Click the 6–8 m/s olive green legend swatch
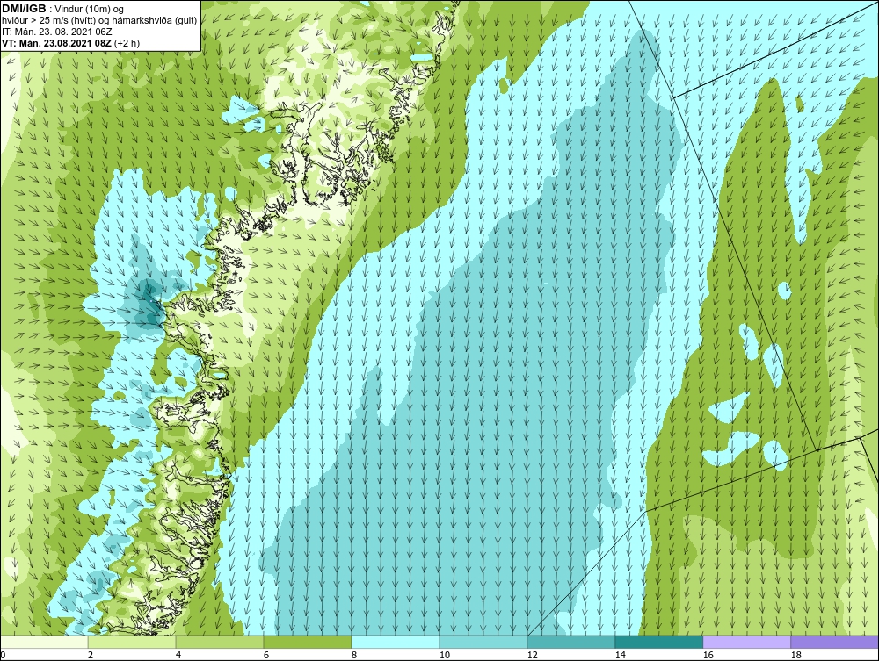The width and height of the screenshot is (879, 661). [x=307, y=642]
